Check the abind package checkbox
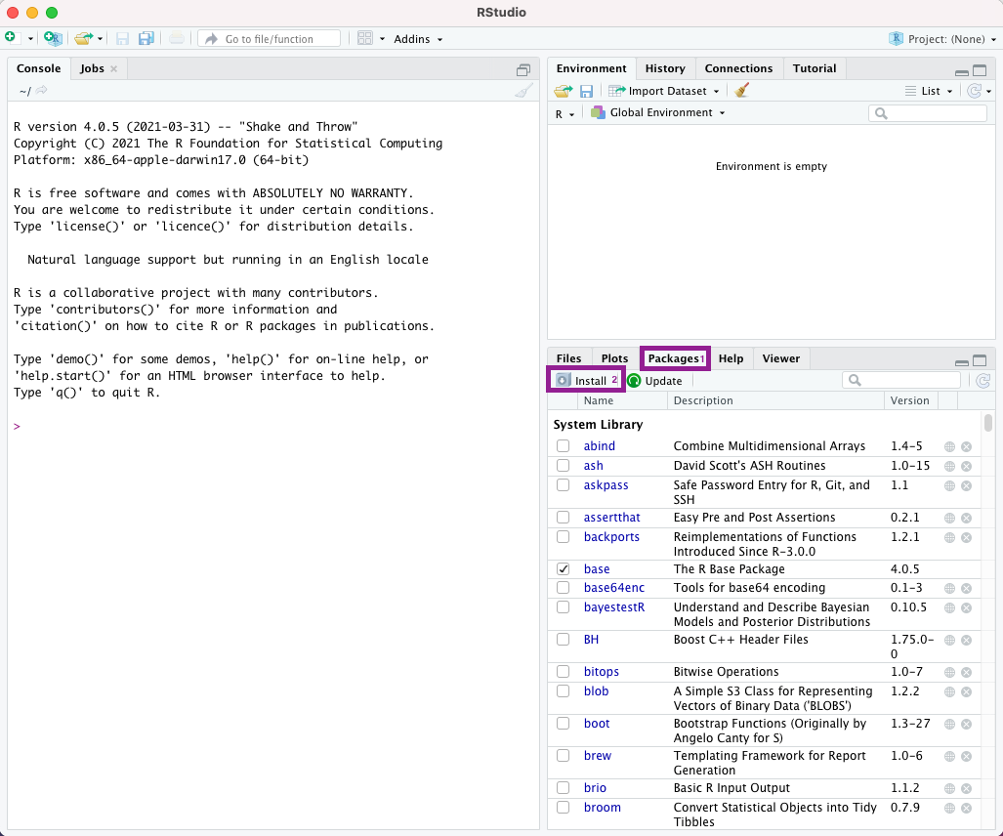The image size is (1003, 836). point(564,446)
